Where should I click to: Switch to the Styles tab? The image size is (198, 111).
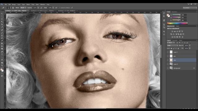[x=178, y=26]
